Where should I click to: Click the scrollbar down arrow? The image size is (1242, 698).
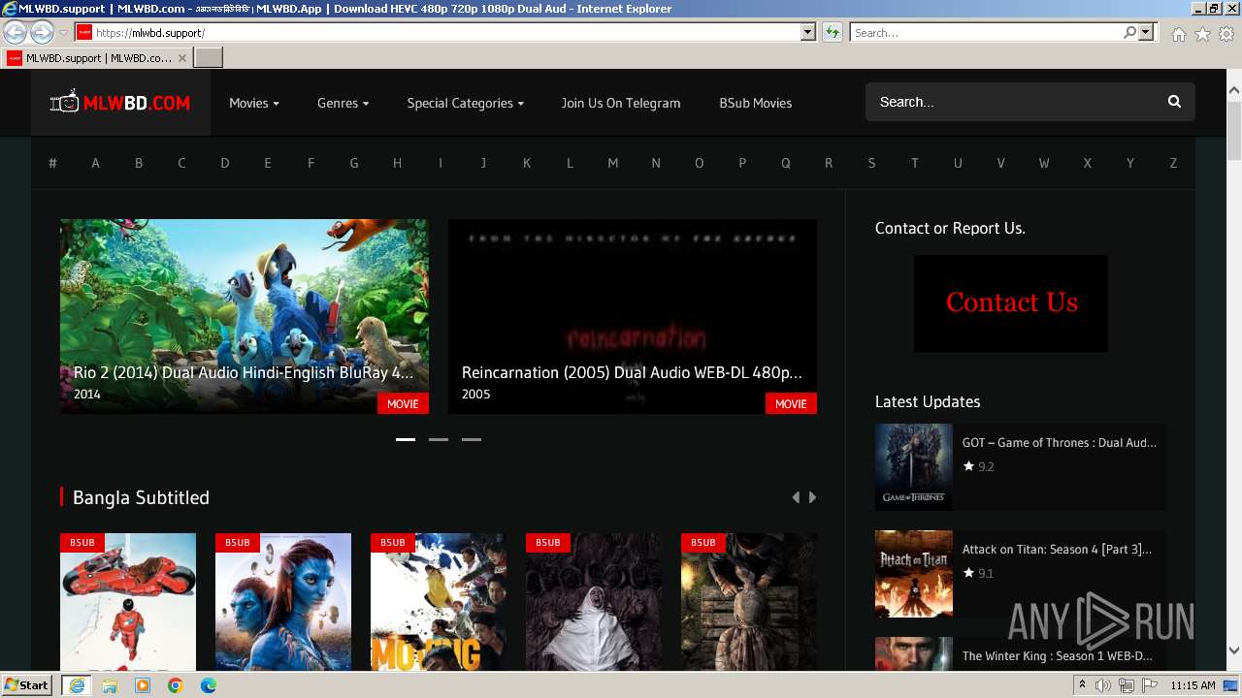click(x=1234, y=650)
